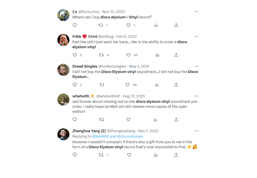
Task: Open the whatwith profile avatar
Action: coord(63,100)
